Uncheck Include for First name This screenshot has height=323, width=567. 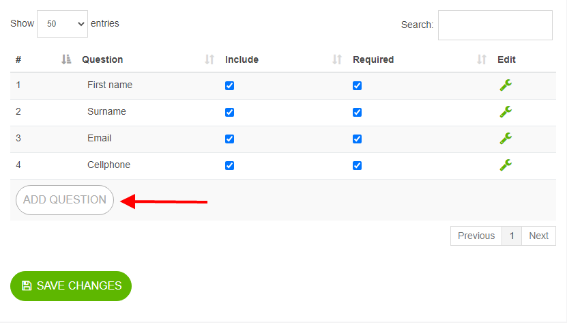230,86
